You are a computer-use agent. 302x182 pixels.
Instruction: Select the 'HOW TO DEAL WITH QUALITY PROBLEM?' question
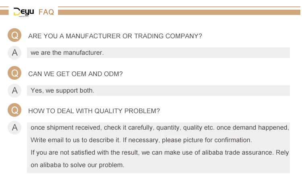[94, 111]
